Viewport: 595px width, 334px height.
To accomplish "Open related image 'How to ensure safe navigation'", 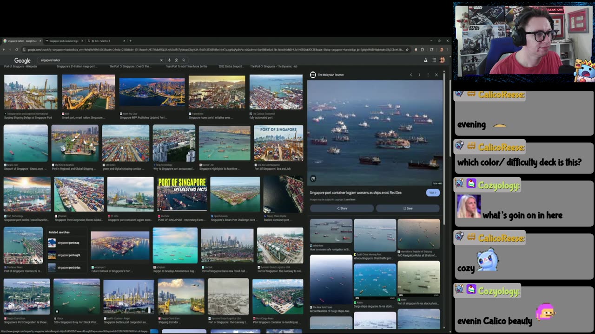I will coord(331,231).
